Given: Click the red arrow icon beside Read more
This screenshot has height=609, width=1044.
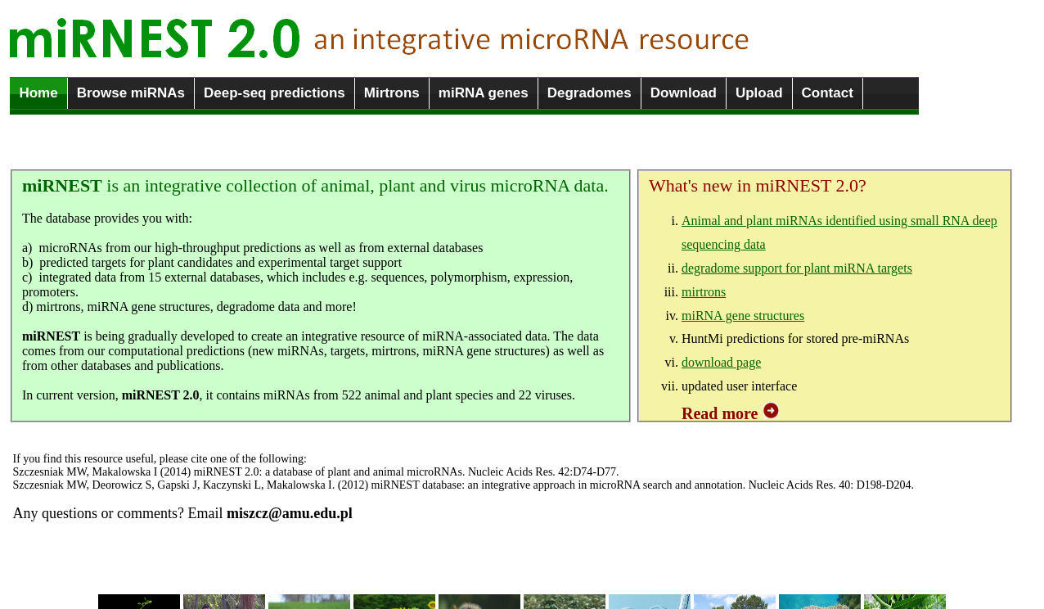Looking at the screenshot, I should pos(771,411).
